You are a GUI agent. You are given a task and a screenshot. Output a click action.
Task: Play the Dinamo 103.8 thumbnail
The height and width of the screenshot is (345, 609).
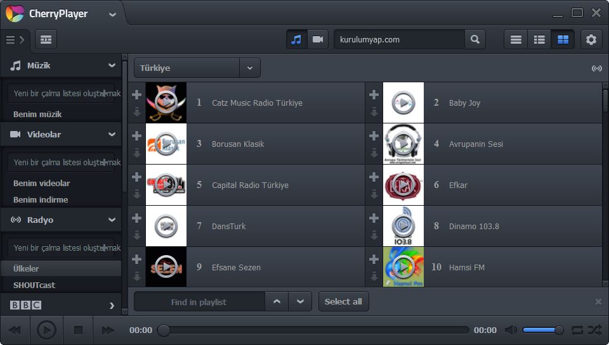coord(403,226)
